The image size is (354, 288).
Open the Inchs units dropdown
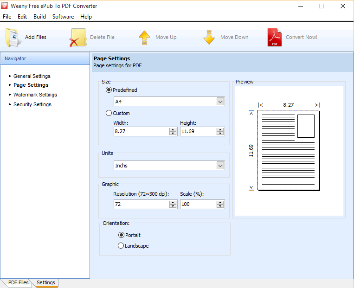pos(220,166)
